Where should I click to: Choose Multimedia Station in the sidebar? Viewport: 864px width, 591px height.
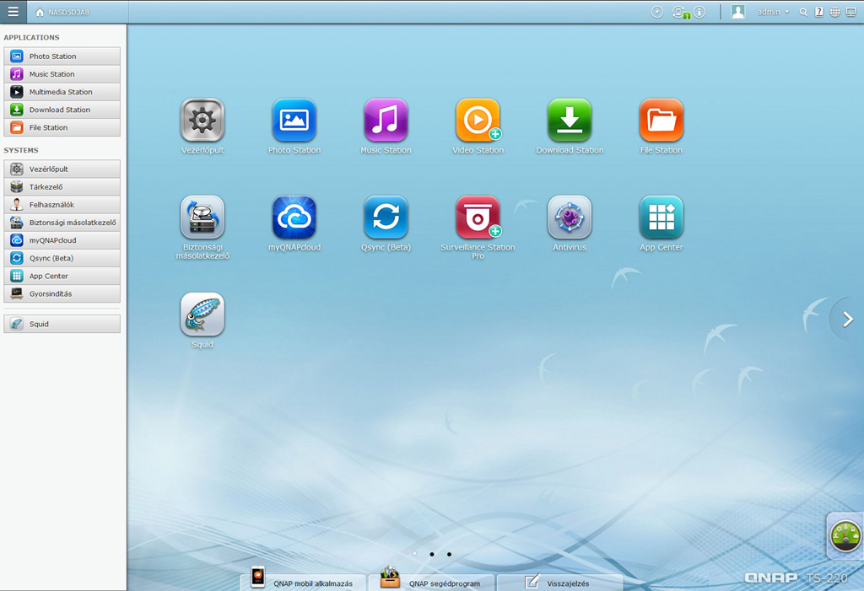(62, 92)
